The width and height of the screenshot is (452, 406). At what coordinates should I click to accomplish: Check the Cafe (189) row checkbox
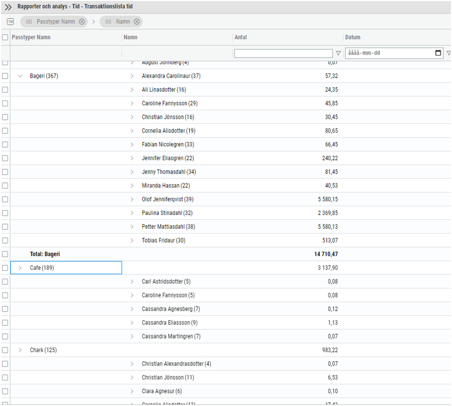[5, 268]
